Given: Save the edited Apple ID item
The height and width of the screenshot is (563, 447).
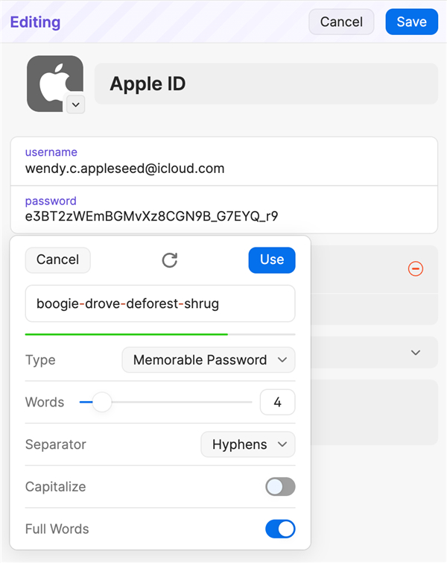Looking at the screenshot, I should pyautogui.click(x=411, y=22).
